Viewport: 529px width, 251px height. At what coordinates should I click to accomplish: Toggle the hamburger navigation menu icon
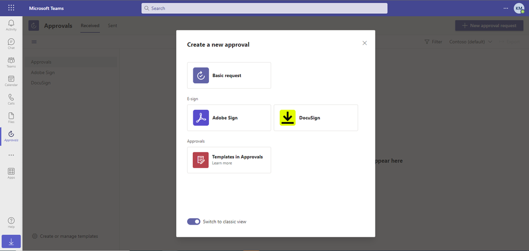coord(34,42)
